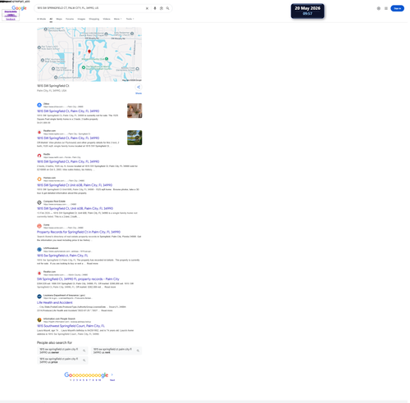410x403 pixels.
Task: Open the Redfin result title link
Action: tap(68, 161)
